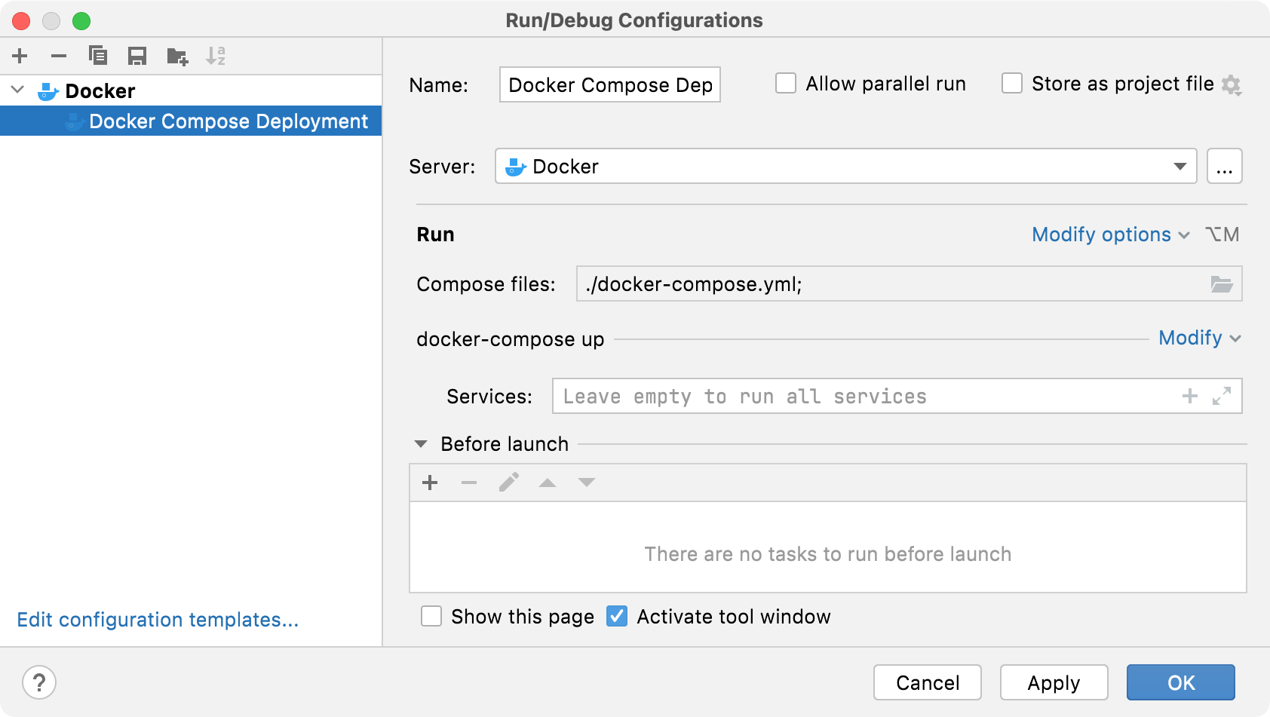Create a new folder for configurations
This screenshot has height=717, width=1270.
click(177, 56)
